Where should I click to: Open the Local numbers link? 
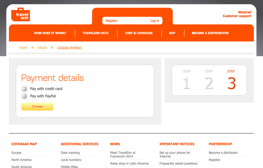coord(71,160)
